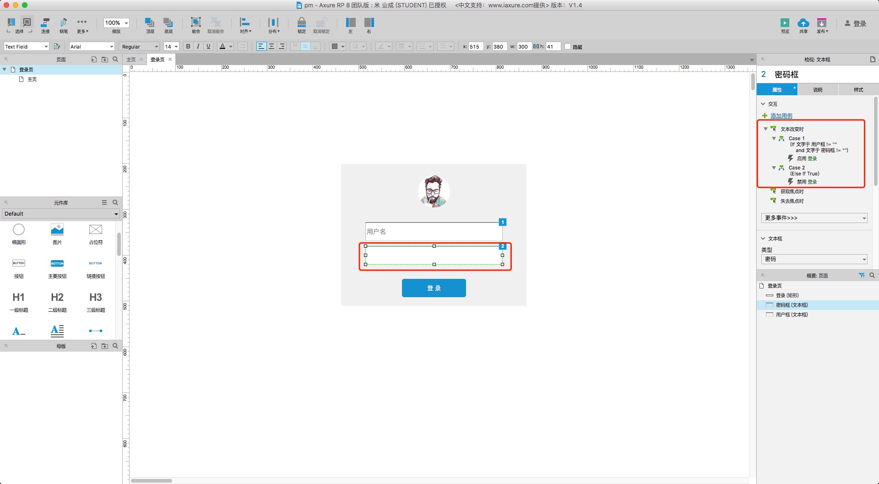Open the 发布 publish menu
879x484 pixels.
point(822,25)
